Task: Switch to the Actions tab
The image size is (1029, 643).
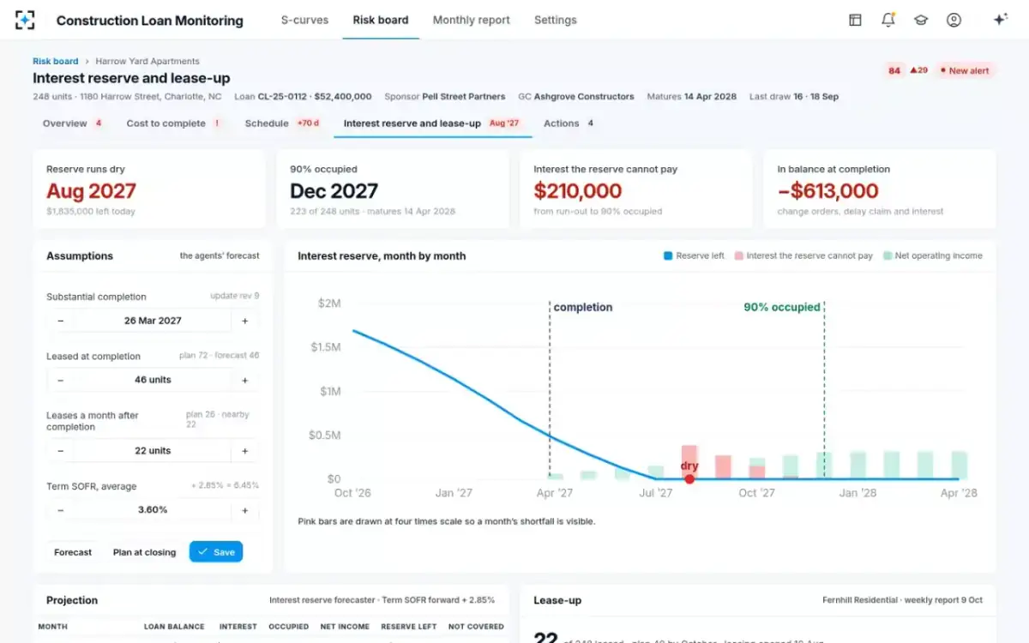Action: [x=569, y=123]
